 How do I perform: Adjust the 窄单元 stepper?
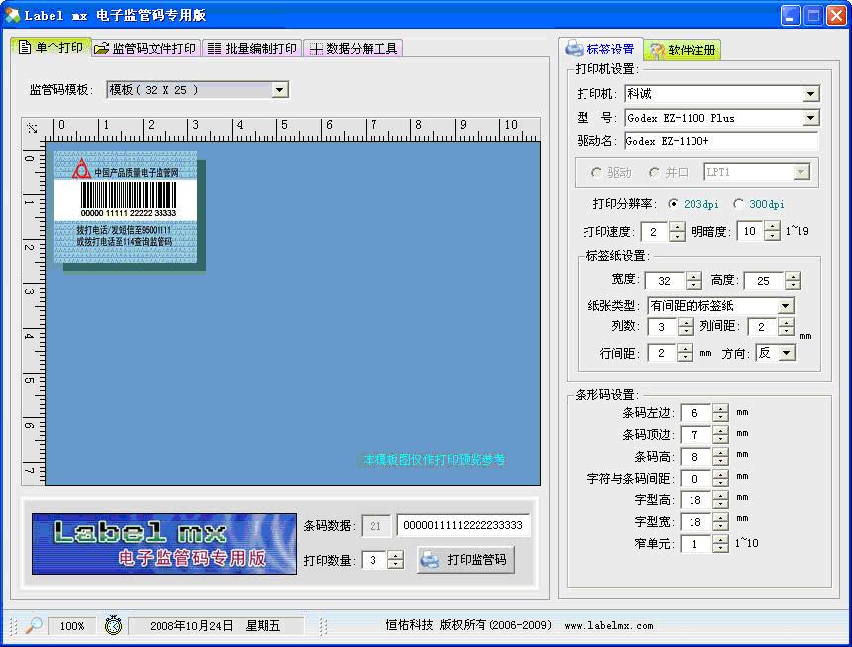click(720, 543)
